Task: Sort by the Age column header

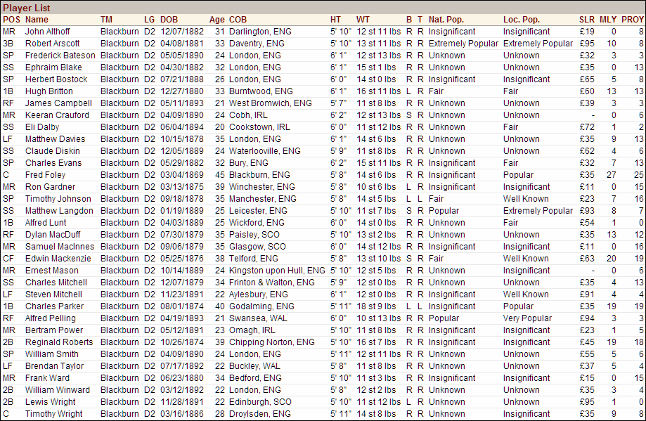Action: (217, 20)
